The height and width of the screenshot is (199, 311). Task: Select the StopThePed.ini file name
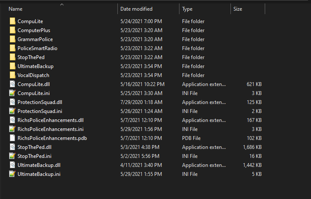pos(34,156)
